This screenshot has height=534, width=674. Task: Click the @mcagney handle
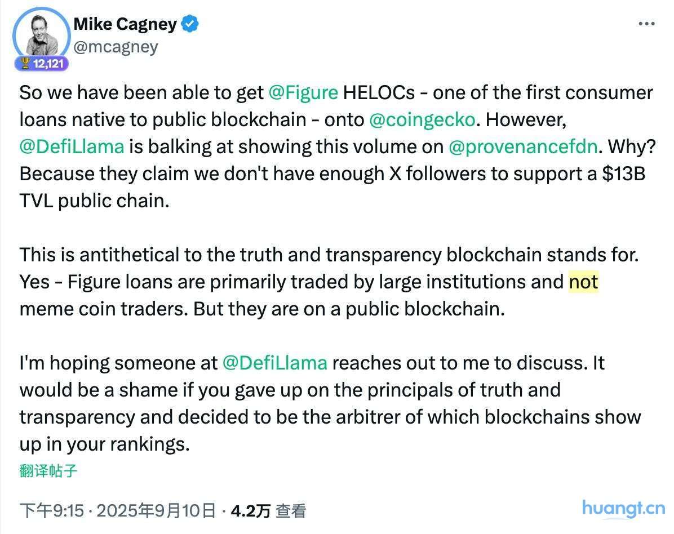(116, 47)
